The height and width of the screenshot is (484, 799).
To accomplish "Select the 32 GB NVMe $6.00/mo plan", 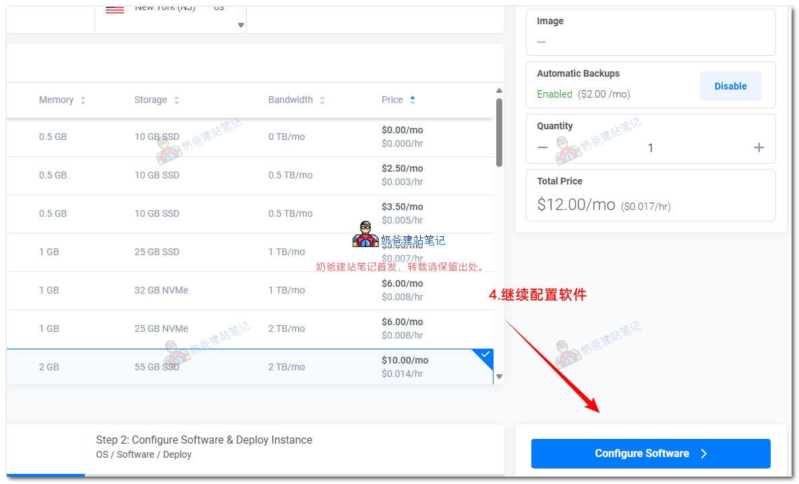I will click(x=249, y=290).
